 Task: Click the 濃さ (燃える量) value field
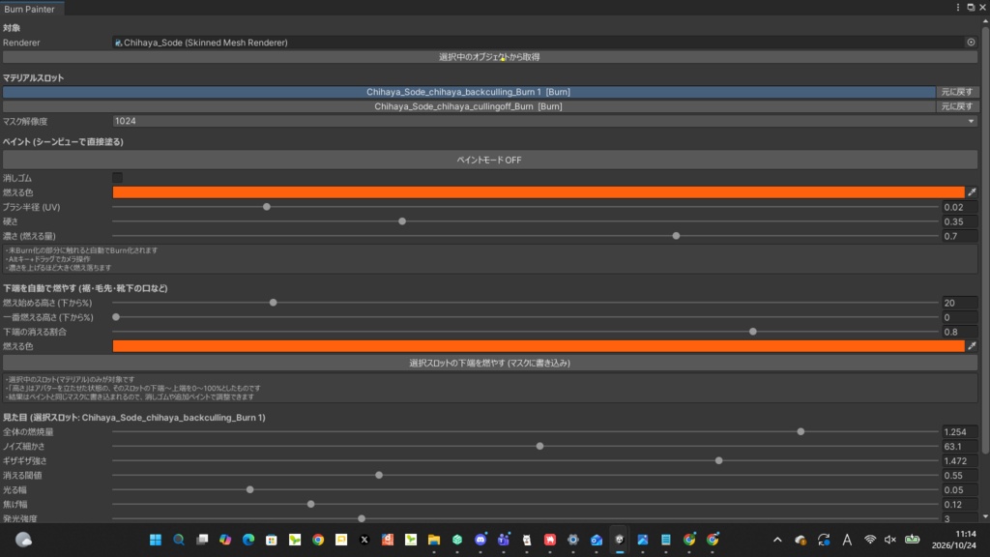point(960,236)
